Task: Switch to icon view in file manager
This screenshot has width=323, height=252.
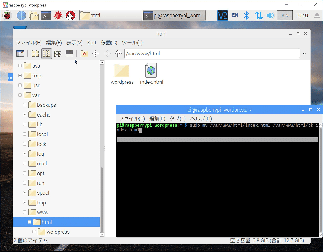Action: tap(35, 54)
